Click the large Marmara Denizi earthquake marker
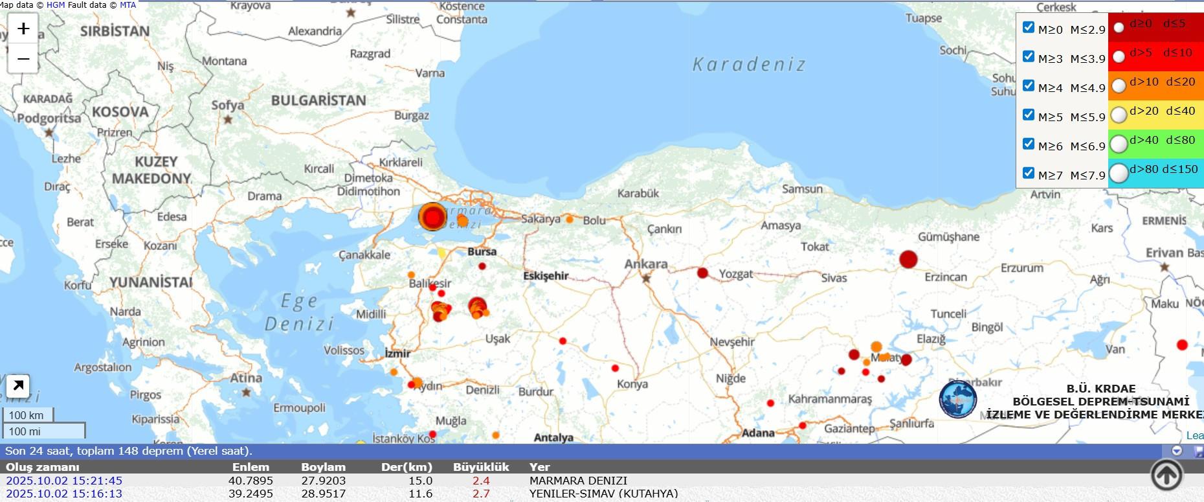This screenshot has height=502, width=1204. tap(432, 216)
